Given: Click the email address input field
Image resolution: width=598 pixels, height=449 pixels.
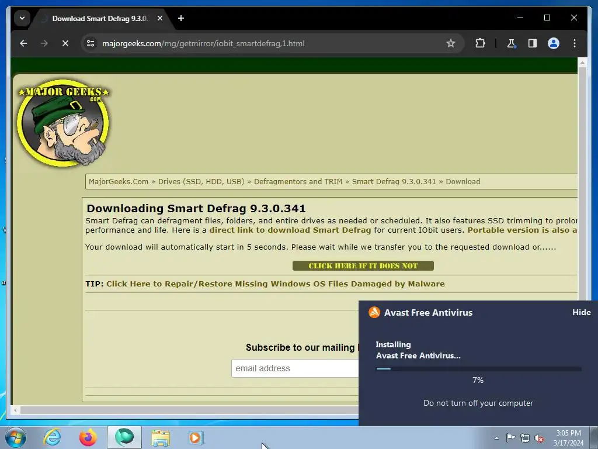Looking at the screenshot, I should point(295,368).
